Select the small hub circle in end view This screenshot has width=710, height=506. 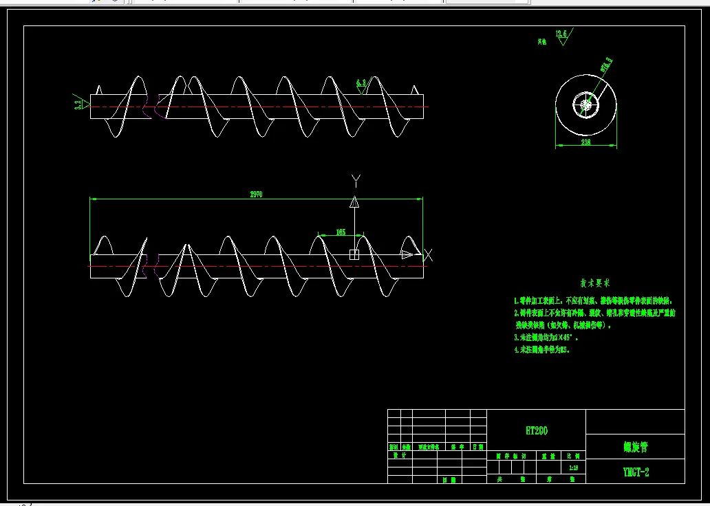[x=586, y=105]
